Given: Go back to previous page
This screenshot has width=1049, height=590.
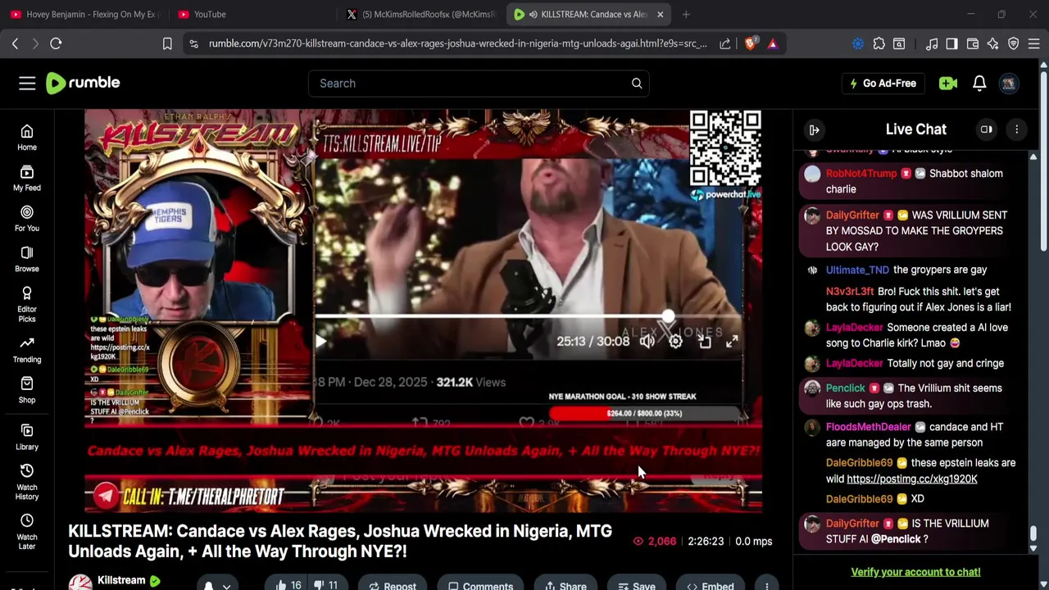Looking at the screenshot, I should [x=15, y=43].
